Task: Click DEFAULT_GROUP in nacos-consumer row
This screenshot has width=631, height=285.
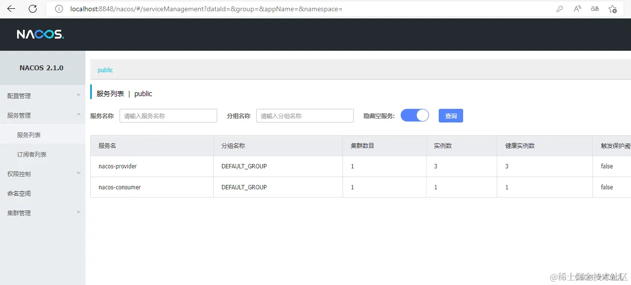Action: (244, 187)
